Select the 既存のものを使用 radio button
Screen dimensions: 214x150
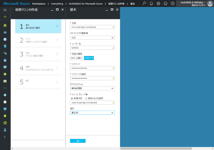pyautogui.click(x=86, y=98)
